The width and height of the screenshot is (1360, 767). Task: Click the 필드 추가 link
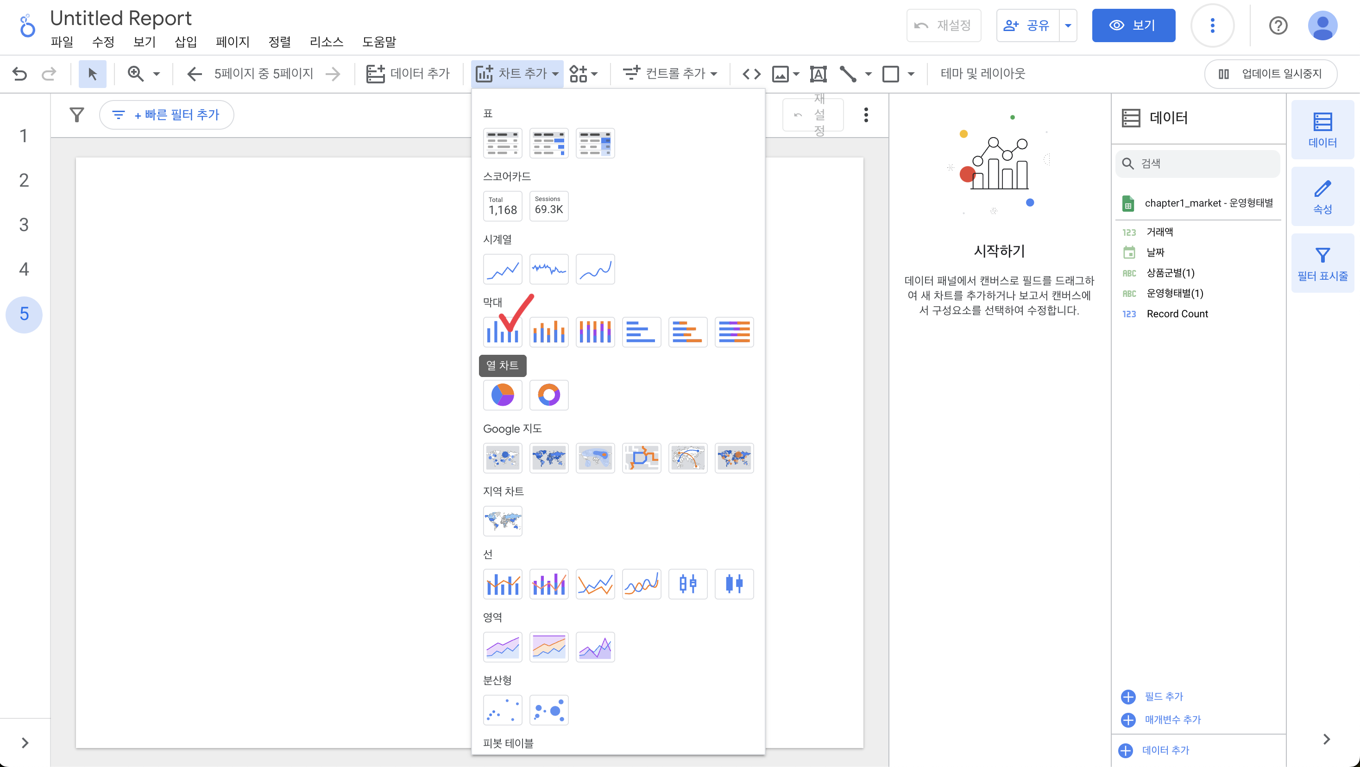[x=1163, y=696]
